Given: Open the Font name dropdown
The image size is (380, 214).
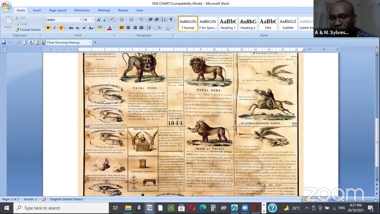Looking at the screenshot, I should tap(80, 20).
